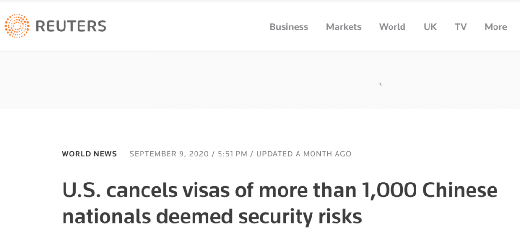Click the REUTERS wordmark text
Viewport: 520px width, 248px height.
(x=71, y=26)
